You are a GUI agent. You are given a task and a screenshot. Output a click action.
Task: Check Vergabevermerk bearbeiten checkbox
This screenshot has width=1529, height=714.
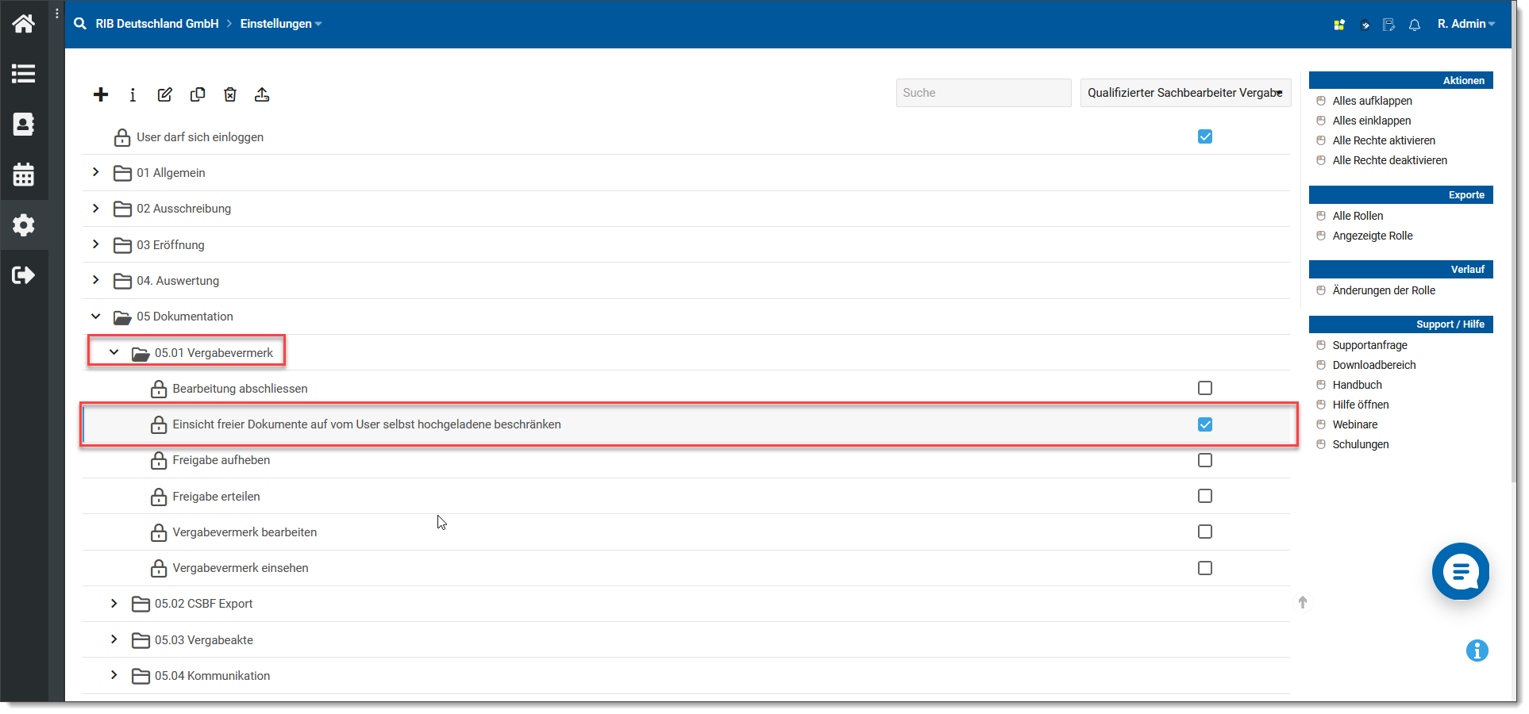[1205, 532]
